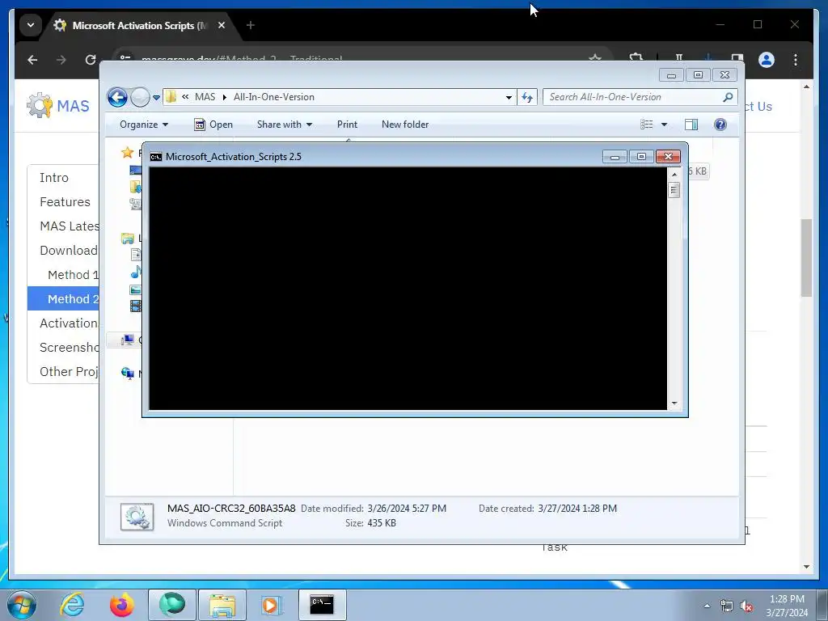Reload the Chrome page
This screenshot has width=828, height=621.
[x=91, y=60]
